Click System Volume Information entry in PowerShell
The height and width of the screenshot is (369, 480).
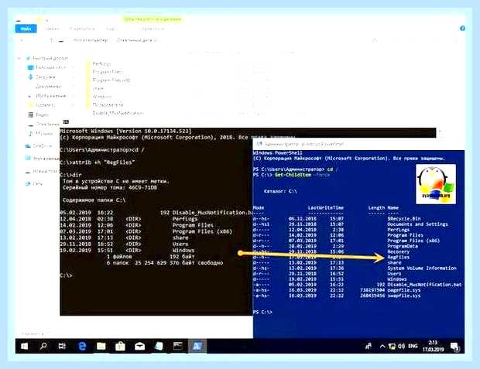tap(422, 268)
